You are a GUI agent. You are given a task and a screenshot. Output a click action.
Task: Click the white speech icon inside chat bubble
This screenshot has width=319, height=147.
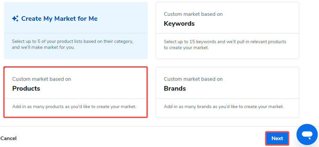pos(307,135)
